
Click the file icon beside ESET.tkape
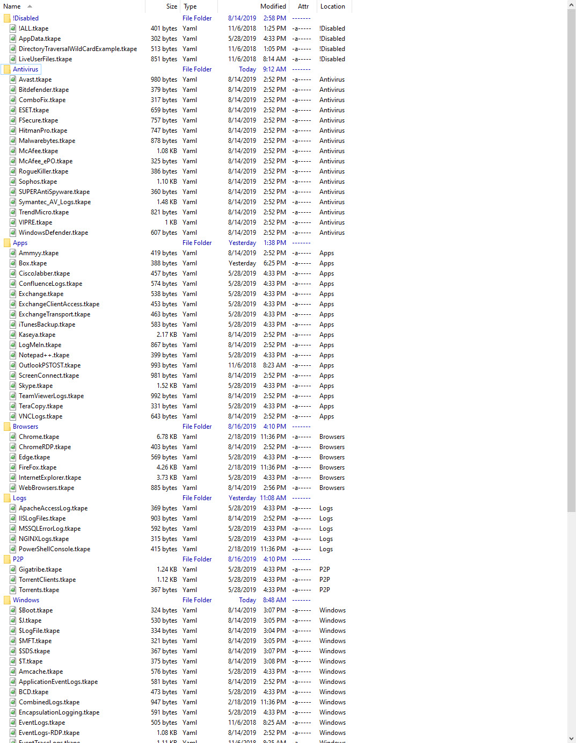coord(13,110)
